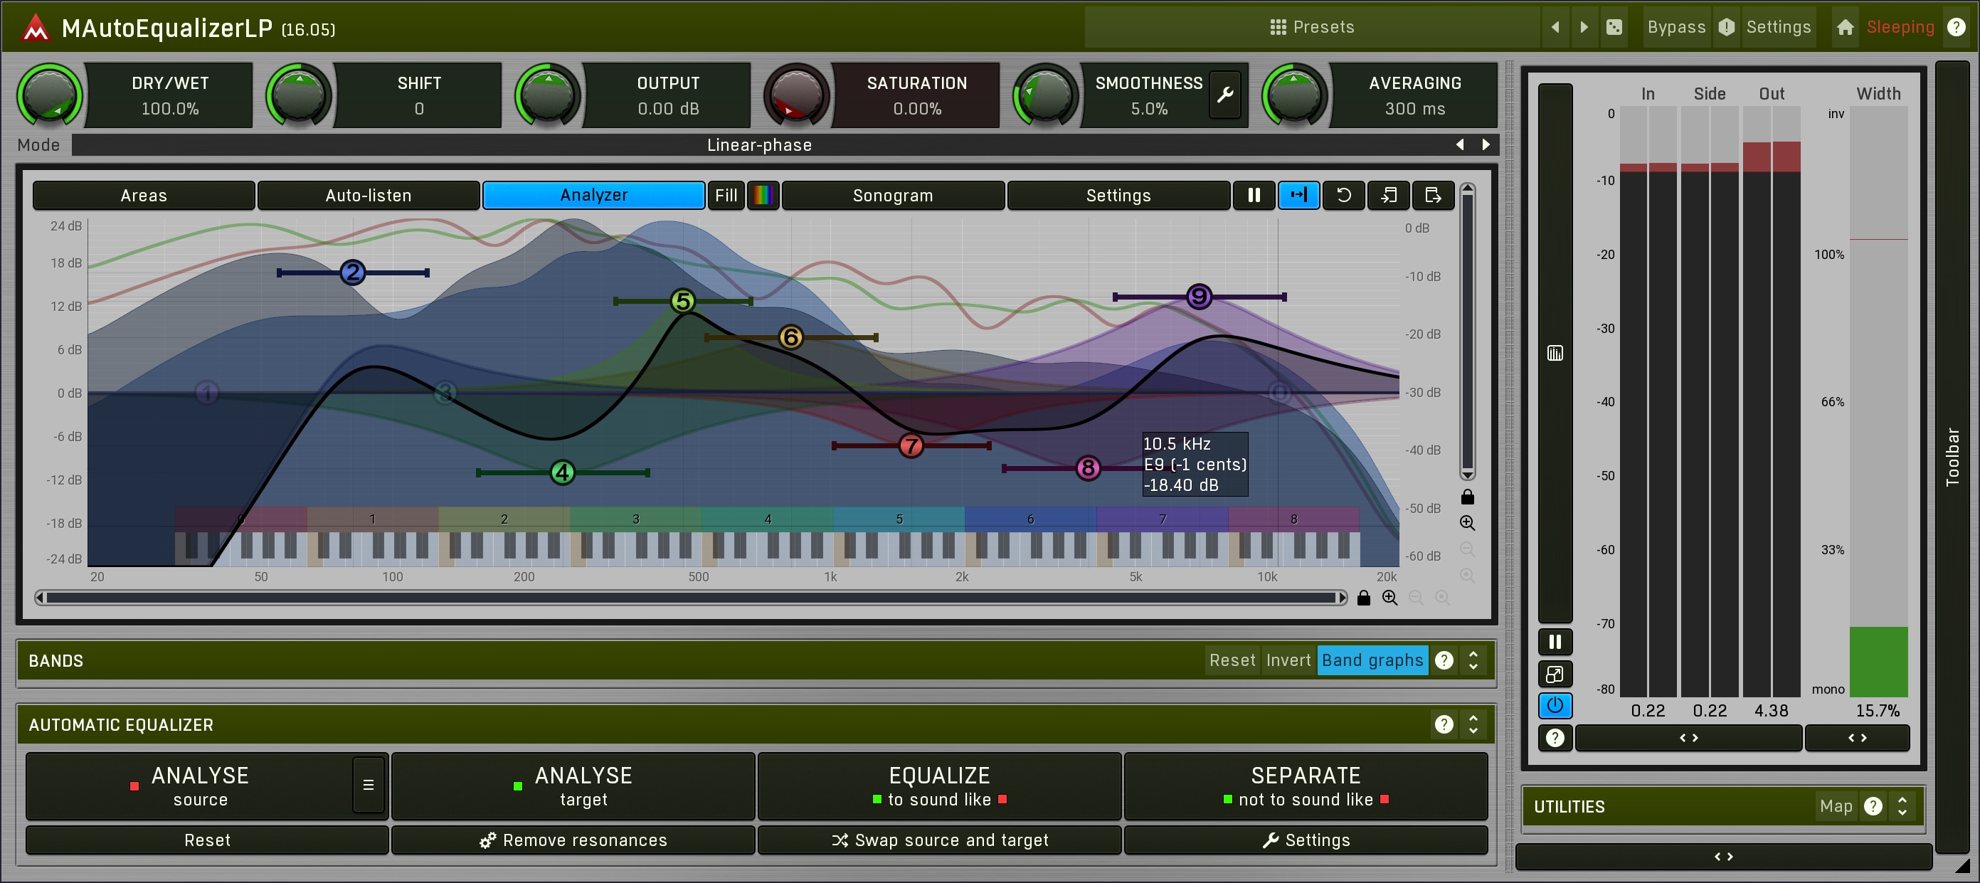Image resolution: width=1980 pixels, height=883 pixels.
Task: Open Analyse source menu button
Action: click(x=368, y=785)
